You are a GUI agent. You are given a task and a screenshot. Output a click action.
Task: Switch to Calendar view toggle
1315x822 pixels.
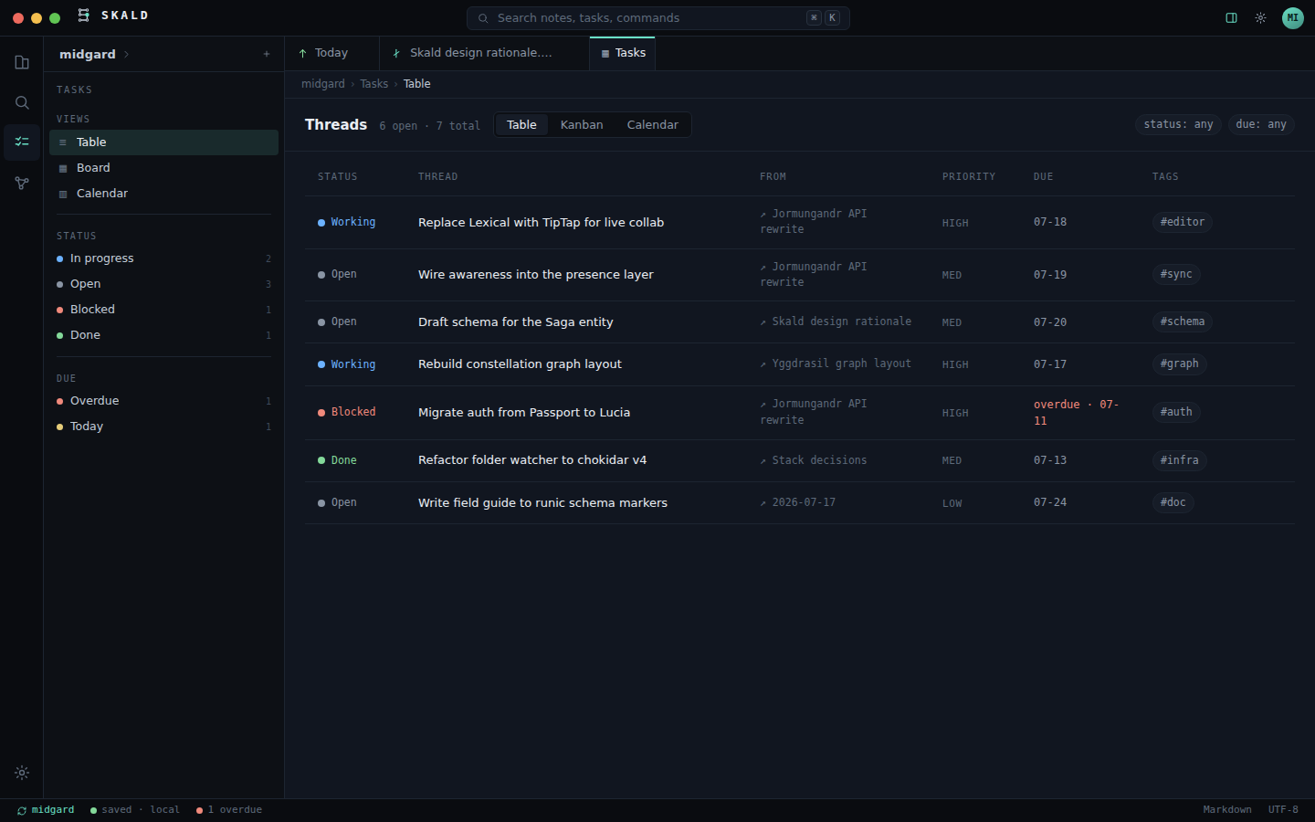tap(652, 124)
